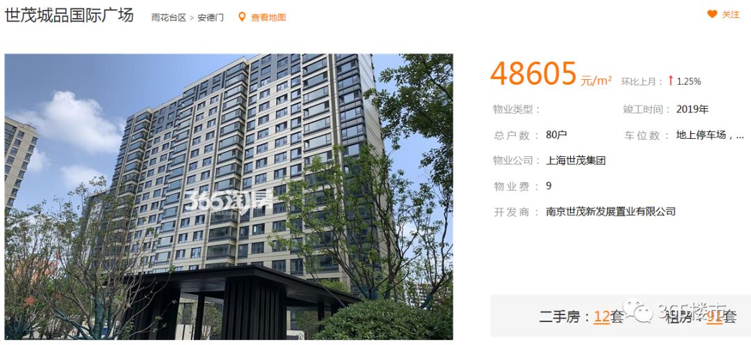Click the 48605 price figure

coord(533,74)
